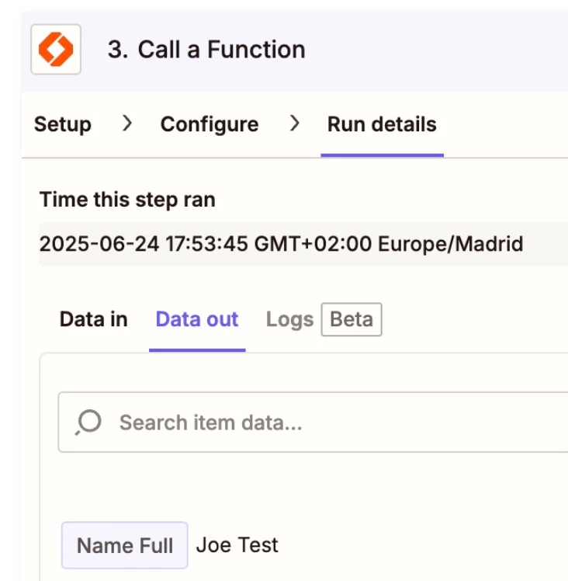Click the step number 3 in header
Screen dimensions: 568x581
tap(118, 49)
